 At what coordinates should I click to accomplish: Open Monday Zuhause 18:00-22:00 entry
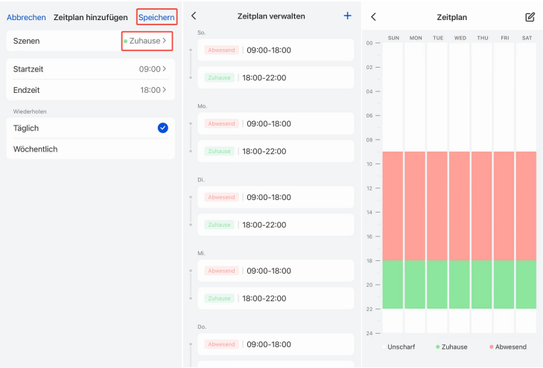coord(276,151)
